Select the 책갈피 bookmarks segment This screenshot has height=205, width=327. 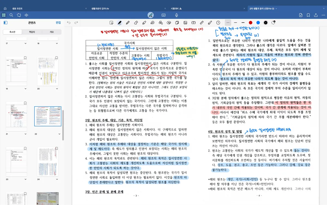pyautogui.click(x=32, y=32)
